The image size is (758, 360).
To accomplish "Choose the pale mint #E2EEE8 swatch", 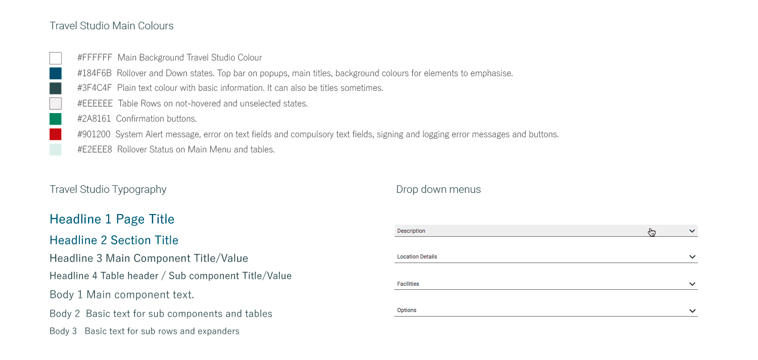I will (x=56, y=149).
